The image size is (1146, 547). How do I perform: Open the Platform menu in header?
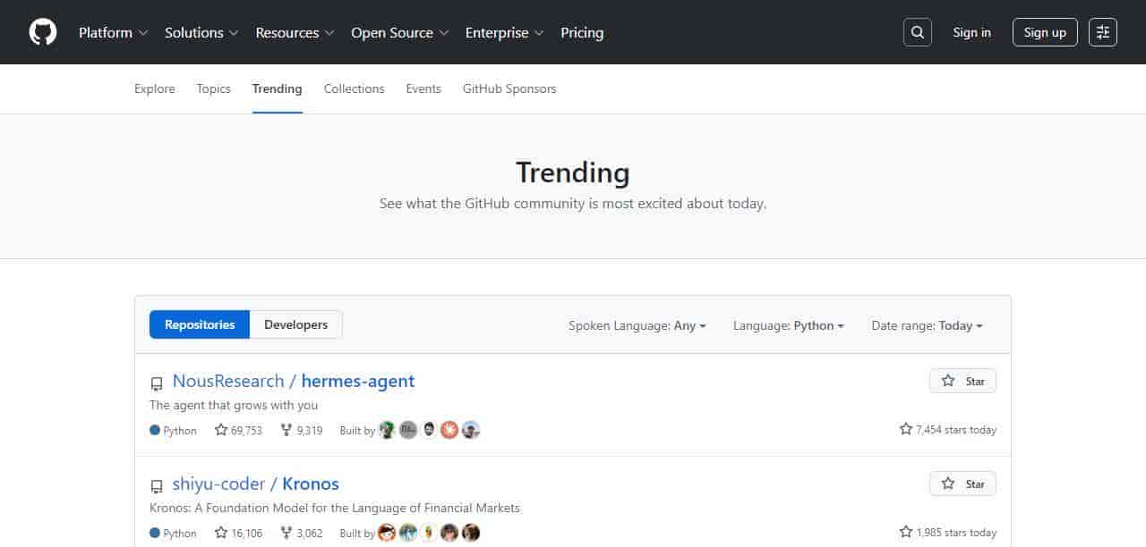pos(113,32)
